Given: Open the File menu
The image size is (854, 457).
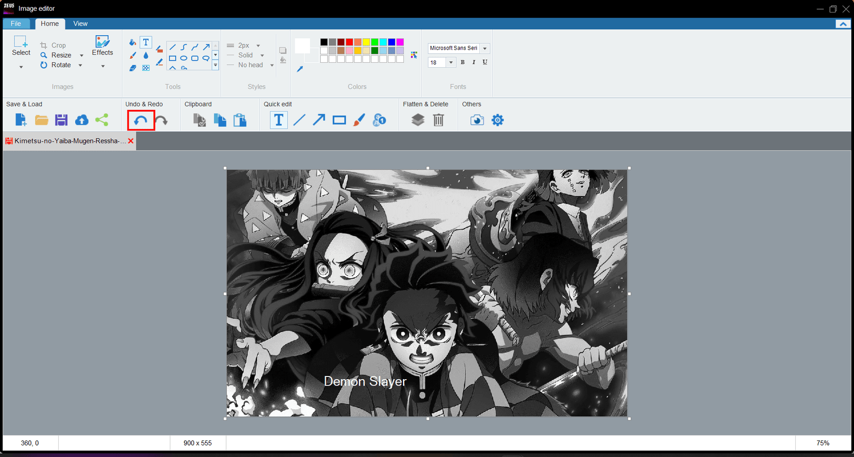Looking at the screenshot, I should tap(16, 23).
